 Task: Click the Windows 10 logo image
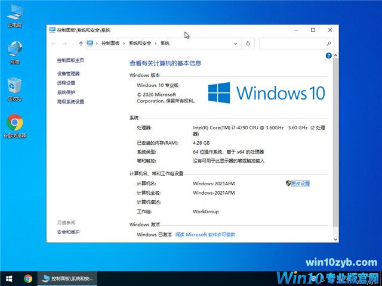[267, 93]
